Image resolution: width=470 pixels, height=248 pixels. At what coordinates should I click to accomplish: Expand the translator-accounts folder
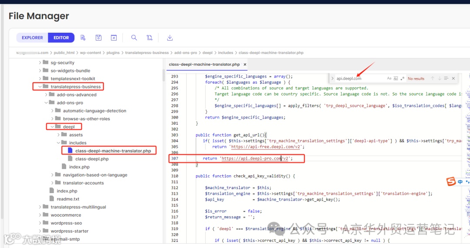pyautogui.click(x=52, y=183)
